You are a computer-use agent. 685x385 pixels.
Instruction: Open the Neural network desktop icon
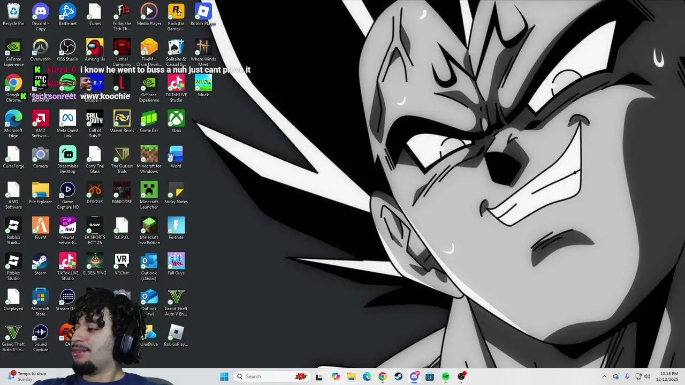pos(67,231)
